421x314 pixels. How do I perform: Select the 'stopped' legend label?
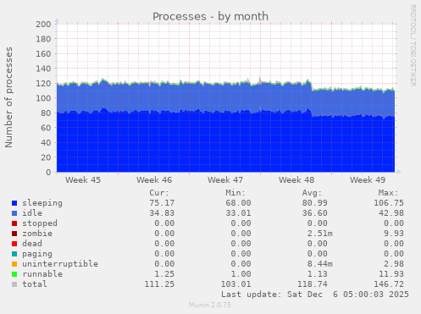coord(40,223)
